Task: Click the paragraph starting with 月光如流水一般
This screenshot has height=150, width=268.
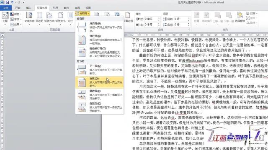Action: coord(200,100)
